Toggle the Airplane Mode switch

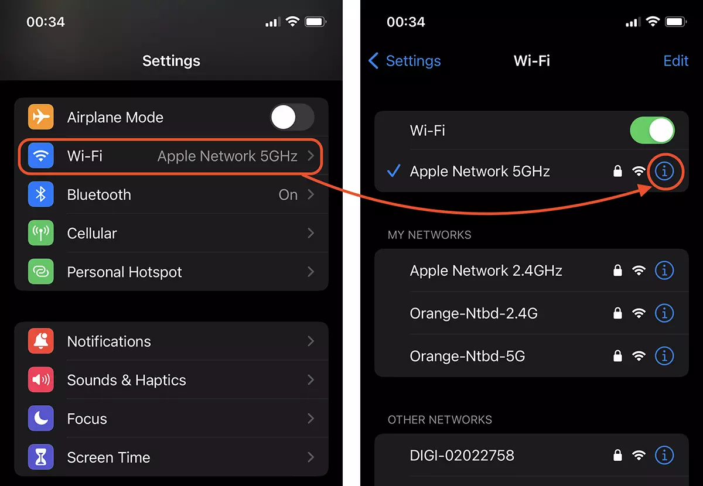292,117
